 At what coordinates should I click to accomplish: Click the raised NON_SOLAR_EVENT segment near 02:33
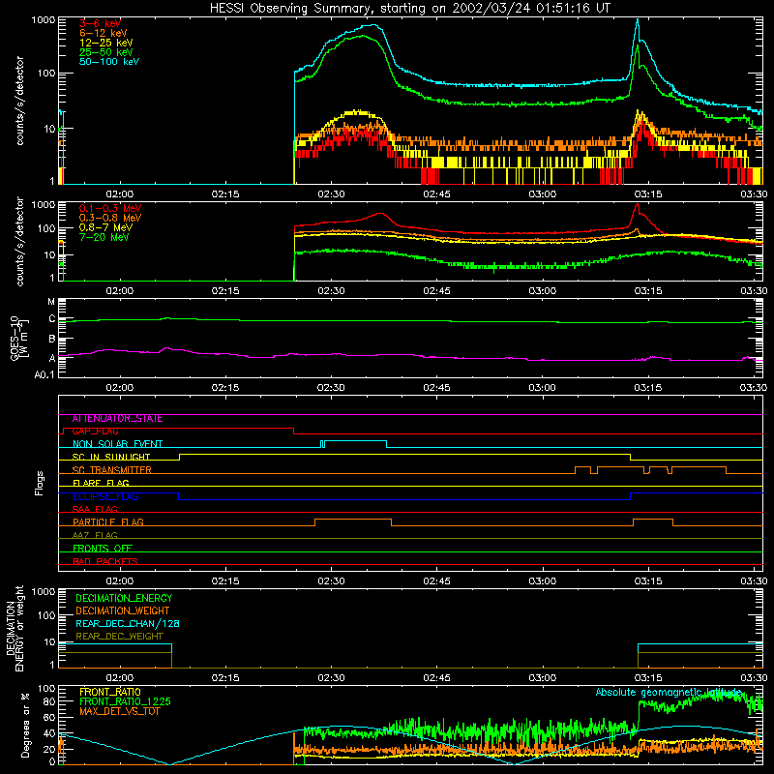[x=355, y=441]
